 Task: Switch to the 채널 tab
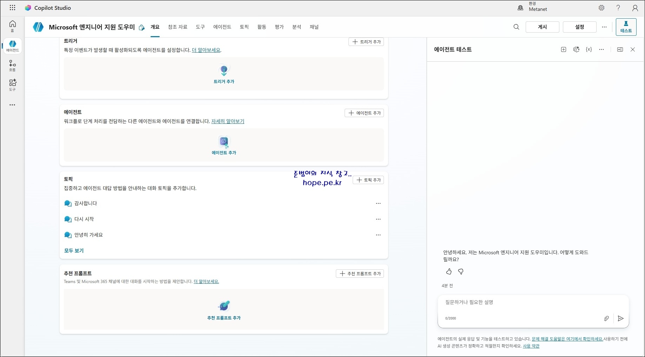314,27
